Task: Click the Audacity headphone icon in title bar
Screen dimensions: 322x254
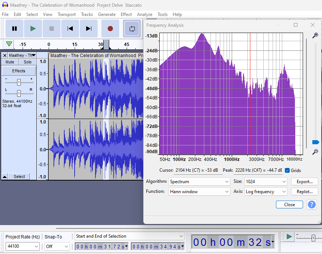Action: coord(5,5)
